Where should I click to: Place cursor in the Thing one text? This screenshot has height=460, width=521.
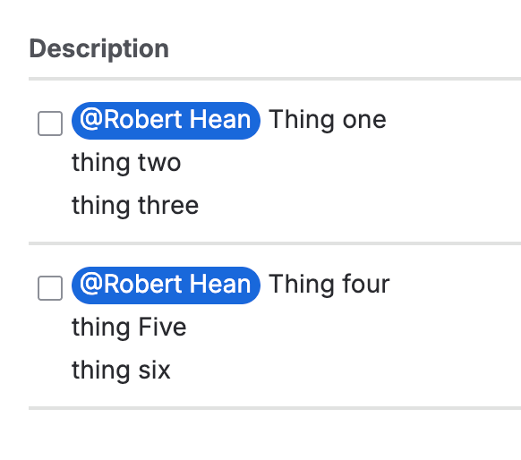328,120
